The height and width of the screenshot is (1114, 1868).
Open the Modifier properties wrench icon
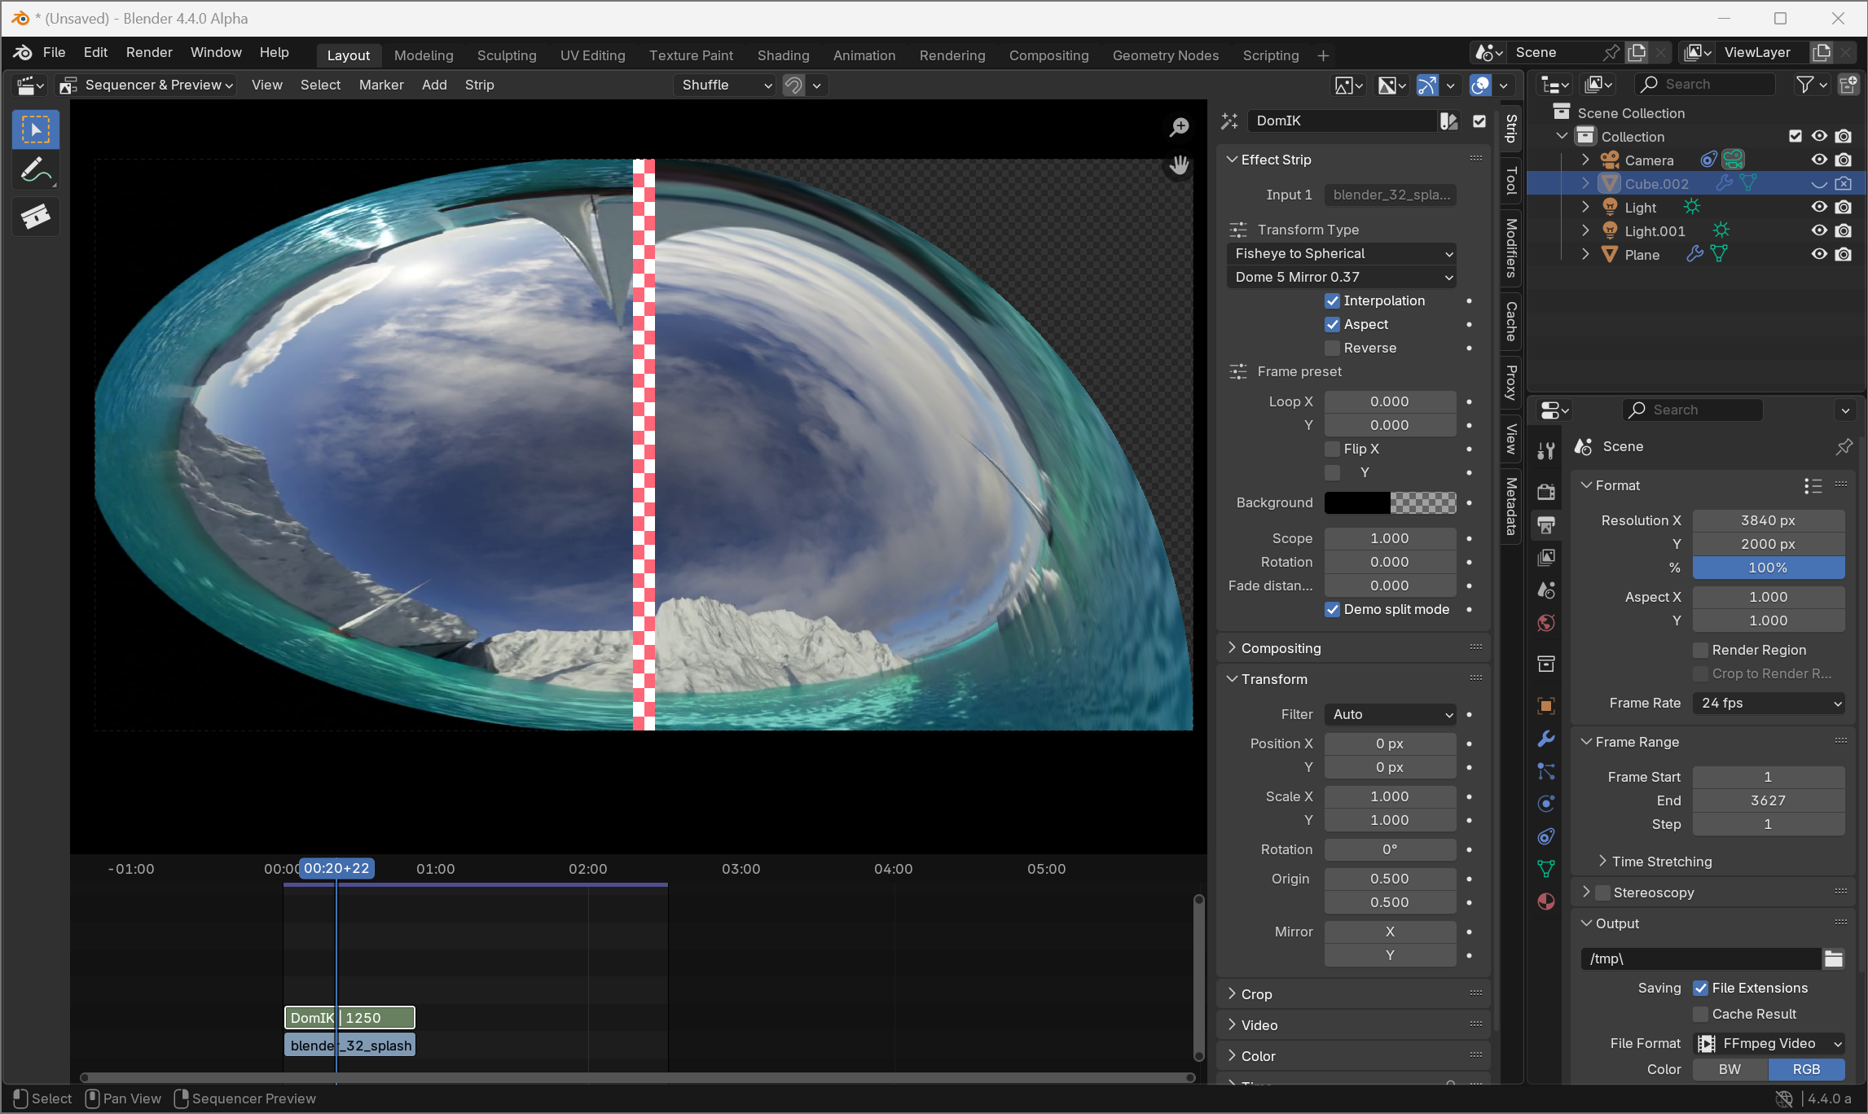pyautogui.click(x=1545, y=739)
